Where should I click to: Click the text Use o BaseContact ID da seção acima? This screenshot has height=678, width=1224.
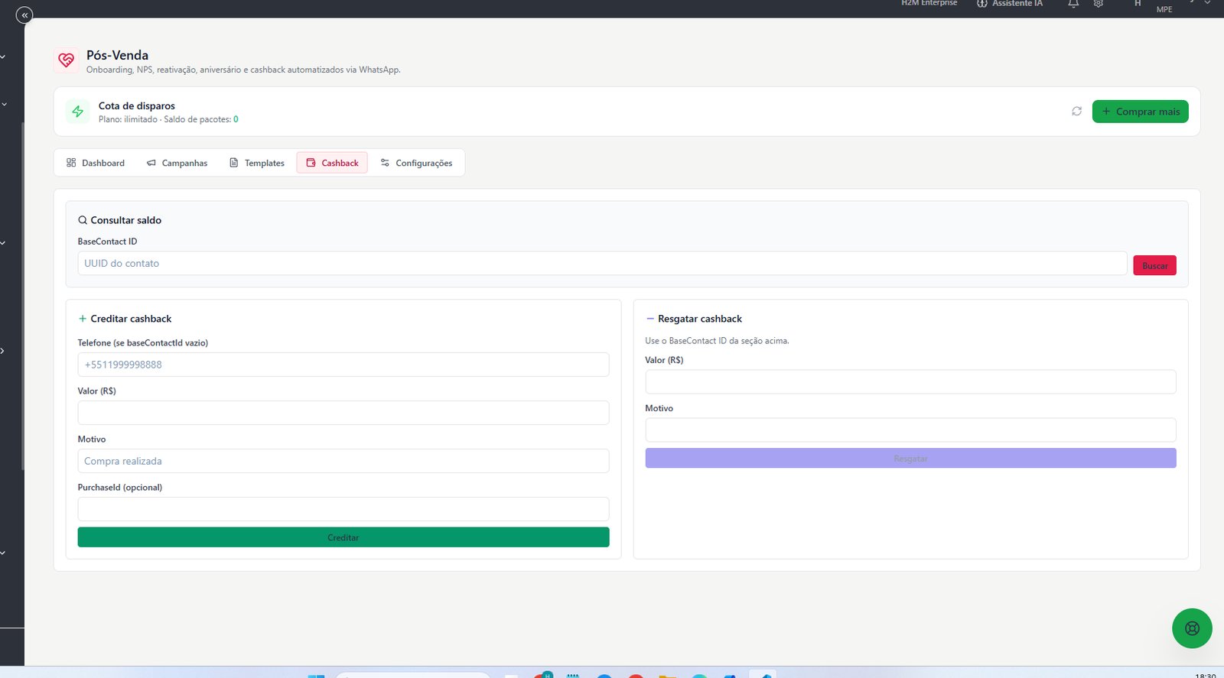pyautogui.click(x=717, y=341)
